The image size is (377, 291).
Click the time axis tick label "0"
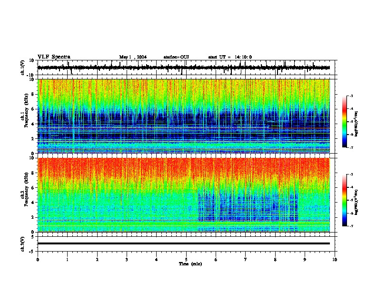[x=38, y=260]
